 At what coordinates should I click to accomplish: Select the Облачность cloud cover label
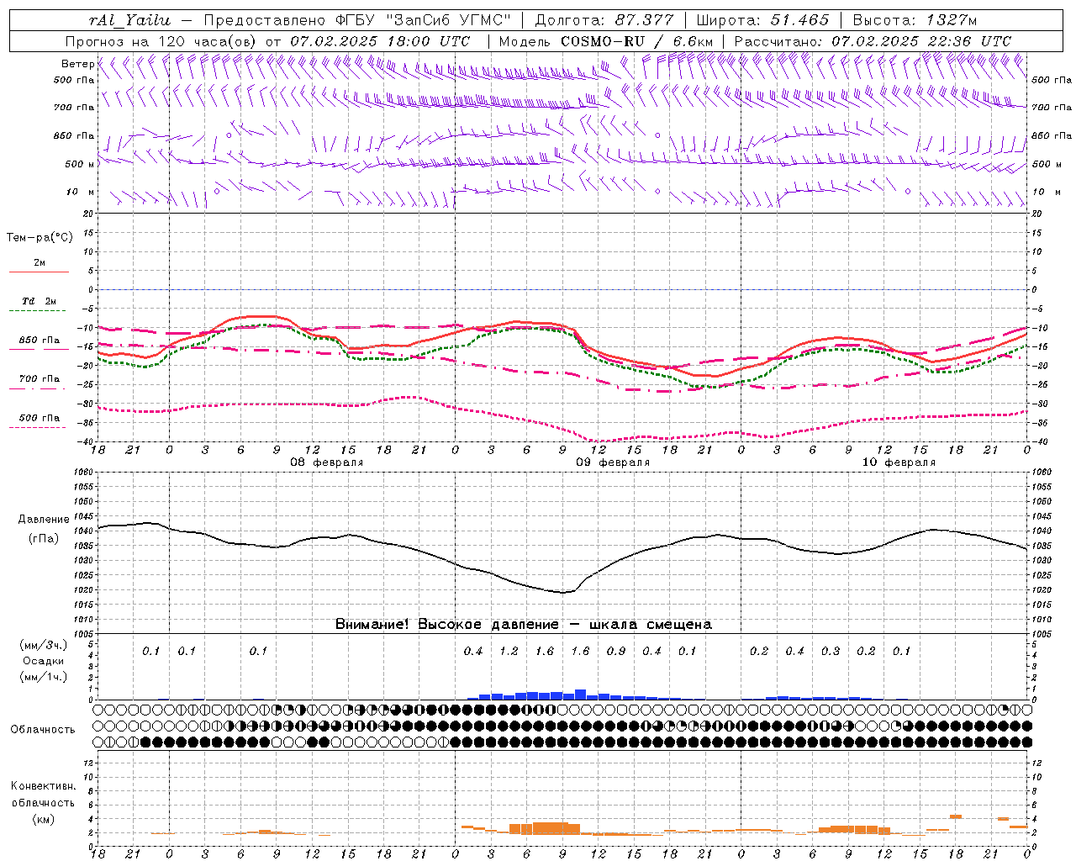(43, 729)
